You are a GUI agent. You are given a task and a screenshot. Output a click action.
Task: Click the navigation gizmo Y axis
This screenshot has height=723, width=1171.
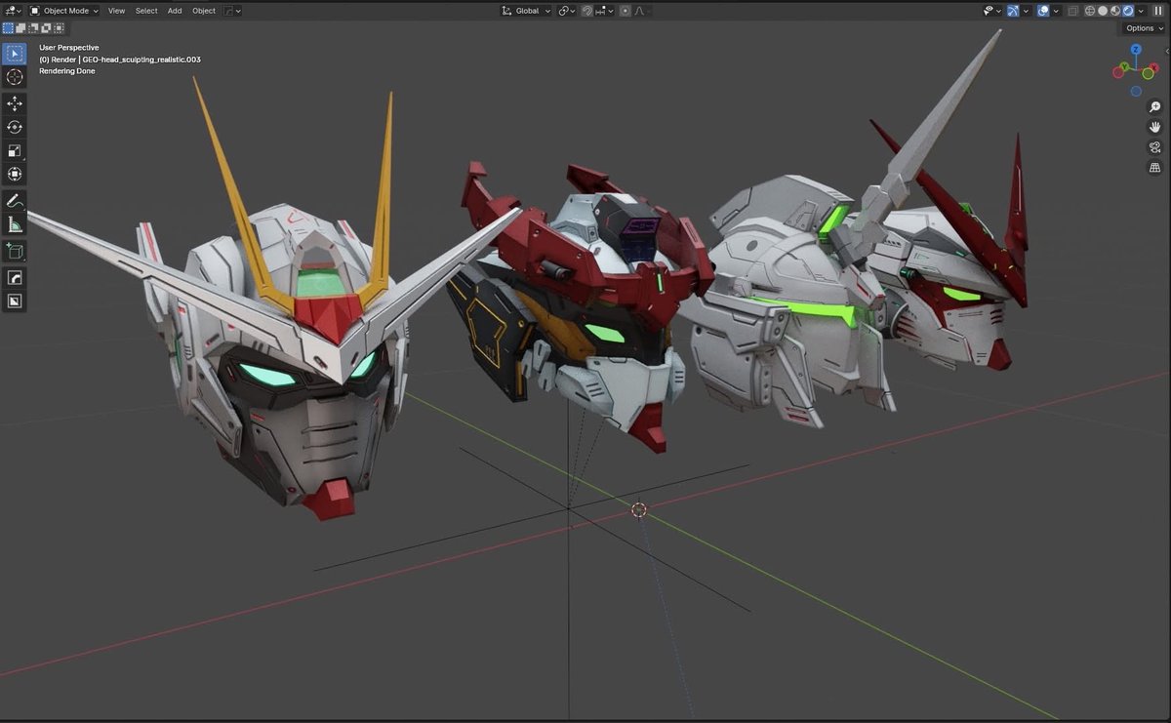pos(1124,66)
